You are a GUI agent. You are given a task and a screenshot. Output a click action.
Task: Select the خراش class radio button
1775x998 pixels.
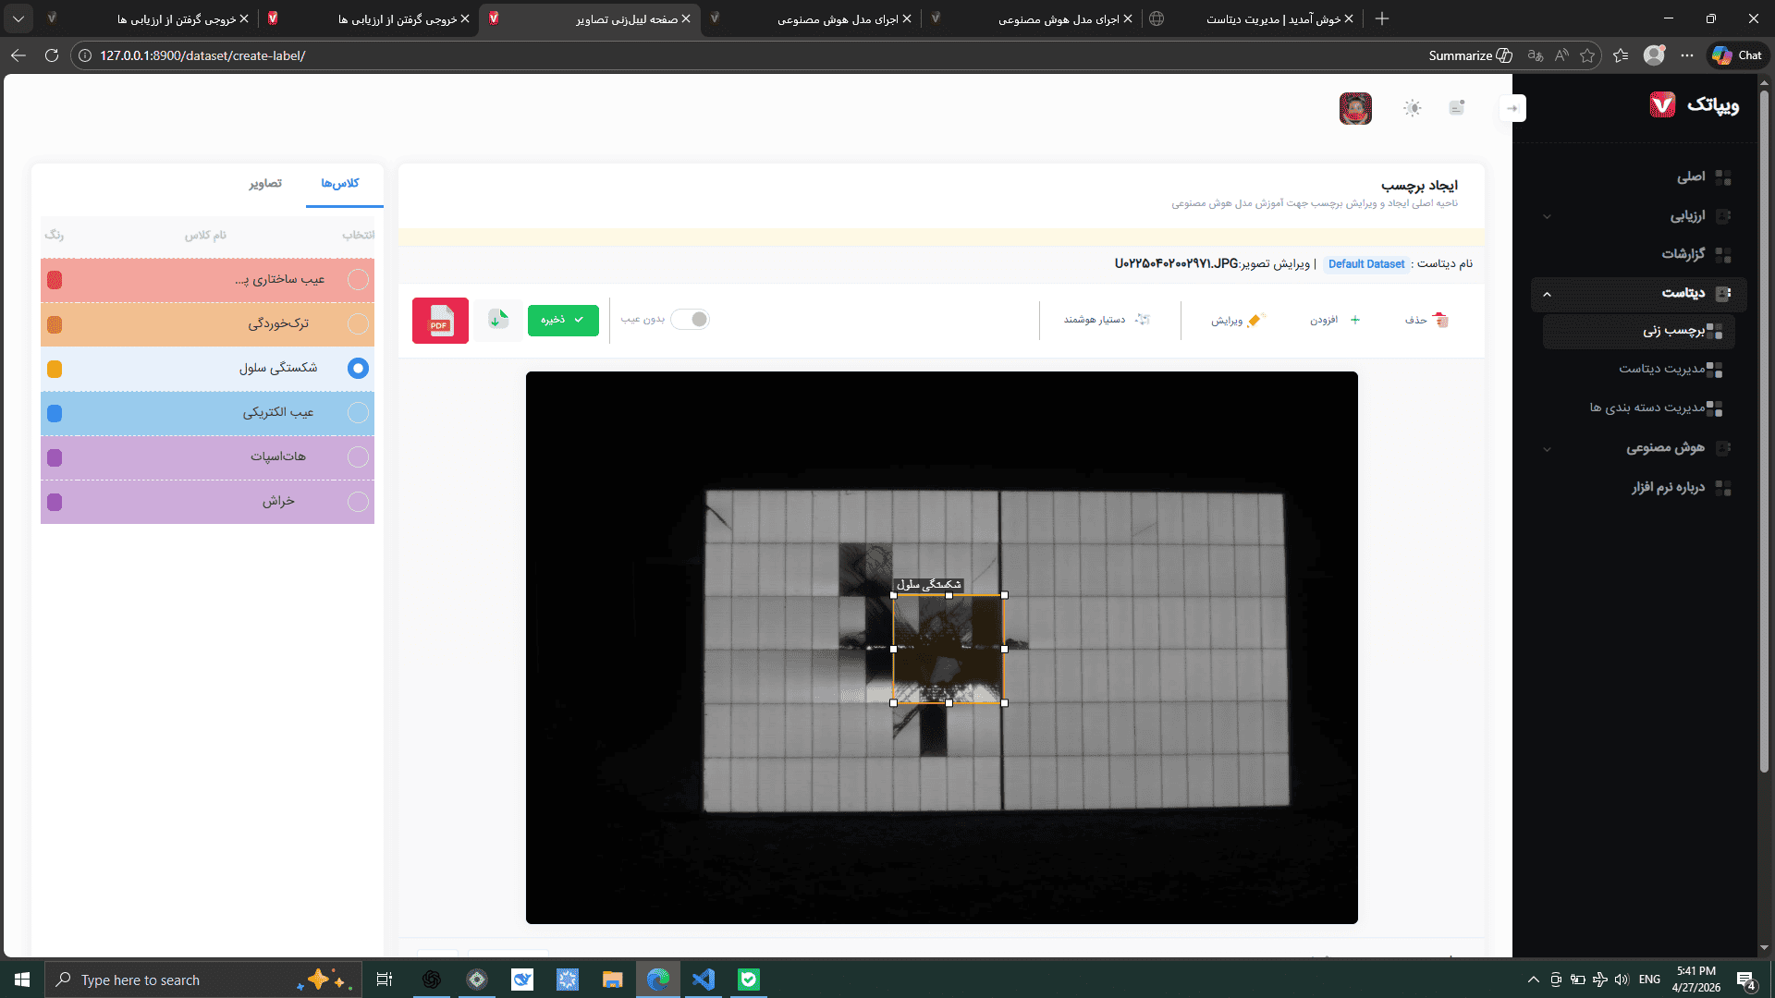click(358, 502)
